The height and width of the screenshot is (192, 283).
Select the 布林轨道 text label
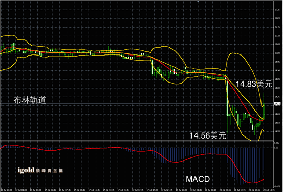30,100
